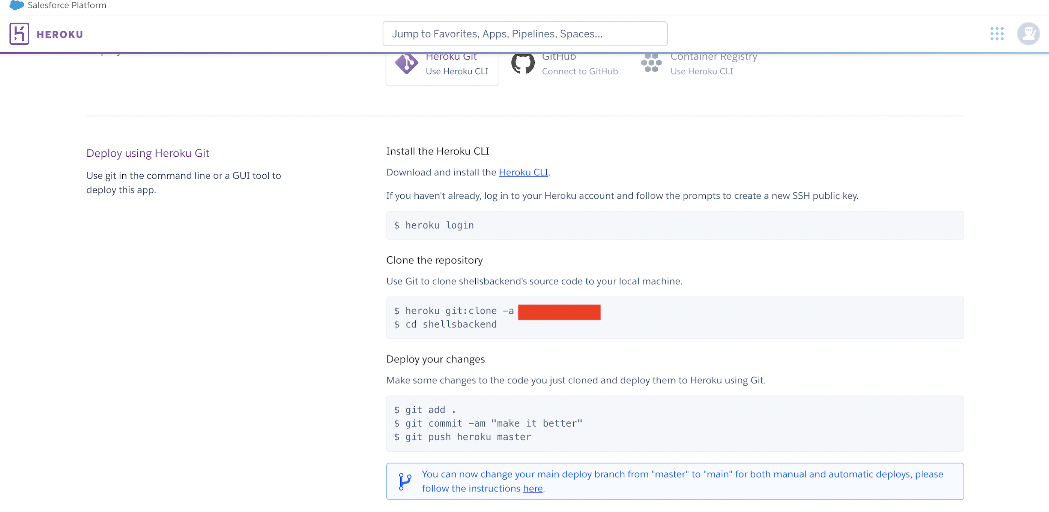
Task: Click the 'heroku git:clone -a' command line
Action: (454, 311)
